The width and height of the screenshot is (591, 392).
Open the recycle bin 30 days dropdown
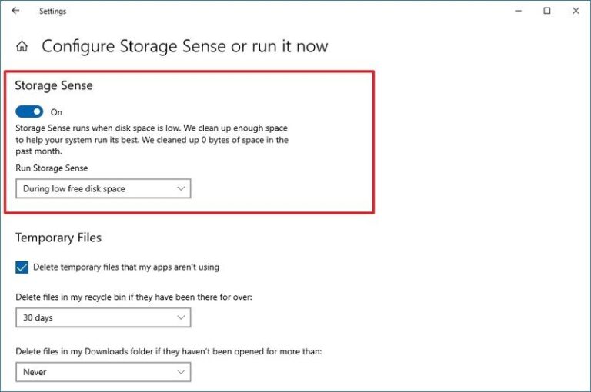click(103, 317)
